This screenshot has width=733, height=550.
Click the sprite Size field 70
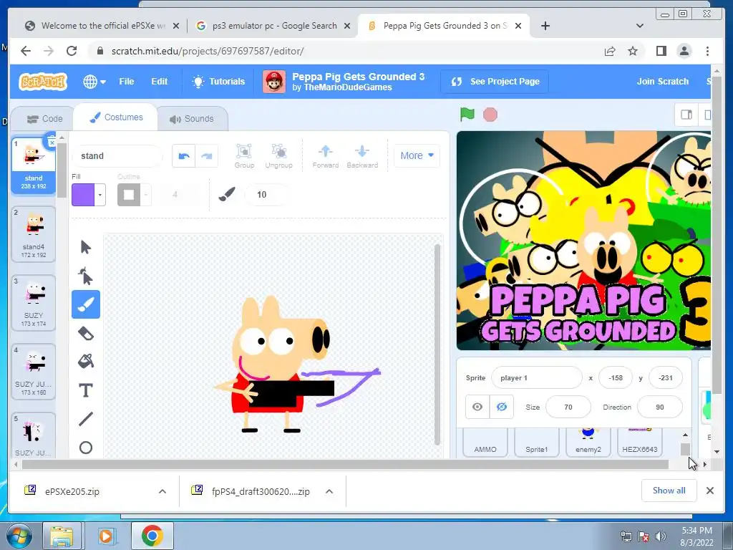tap(568, 407)
